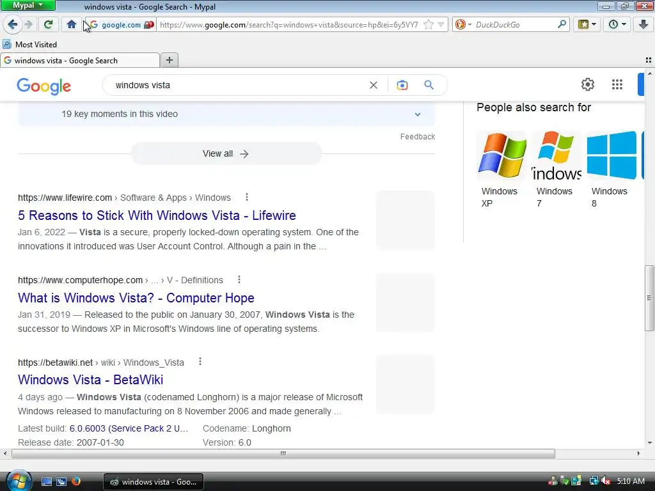Select windows vista - Goo... taskbar button
Screen dimensions: 655x491
(154, 482)
